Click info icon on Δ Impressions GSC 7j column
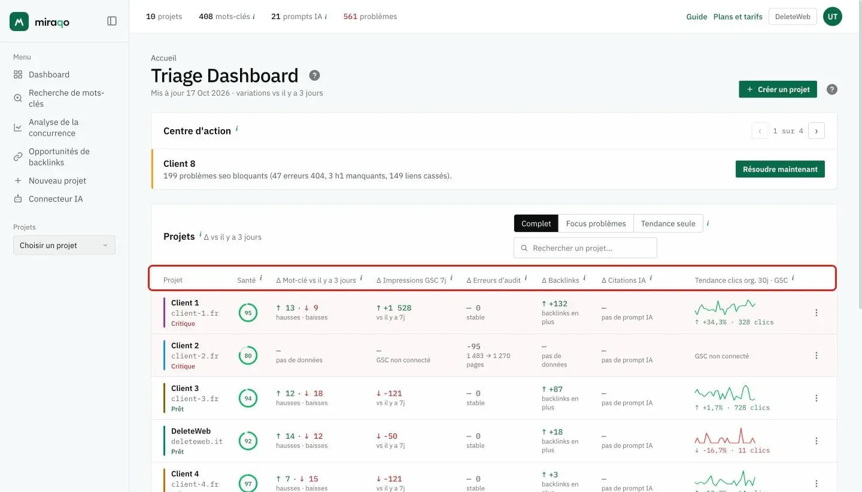Image resolution: width=862 pixels, height=492 pixels. 451,278
